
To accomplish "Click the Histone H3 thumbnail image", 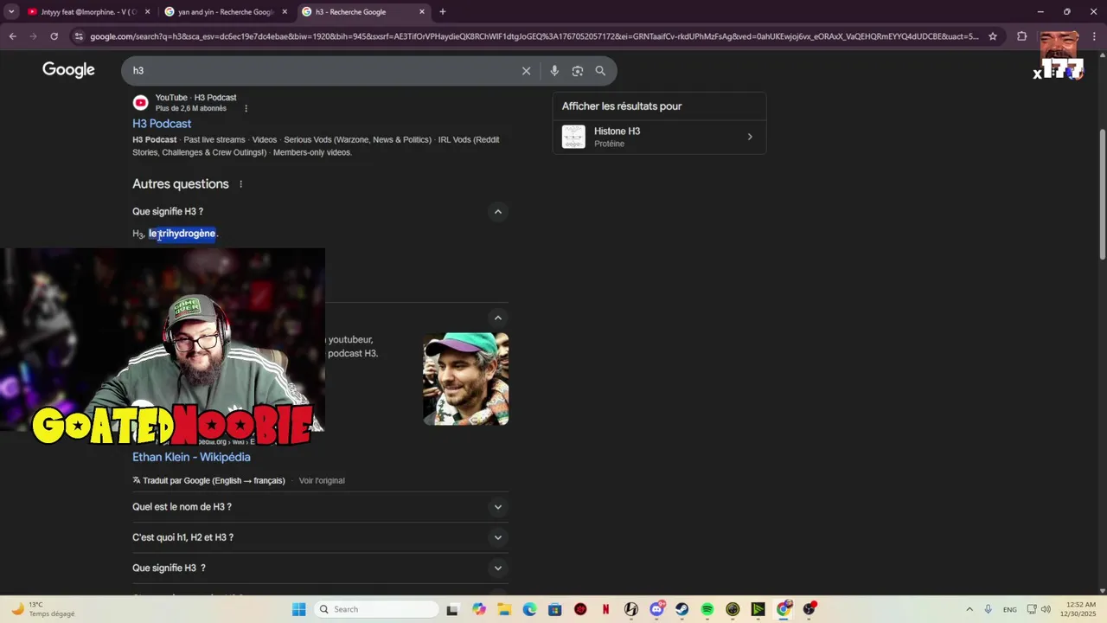I will point(573,137).
